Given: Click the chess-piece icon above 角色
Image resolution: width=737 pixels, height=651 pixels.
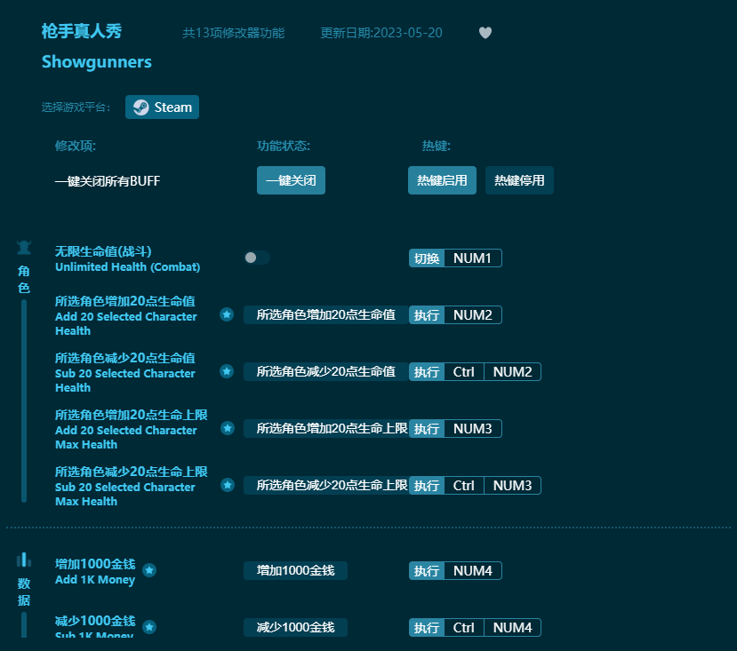Looking at the screenshot, I should point(23,247).
